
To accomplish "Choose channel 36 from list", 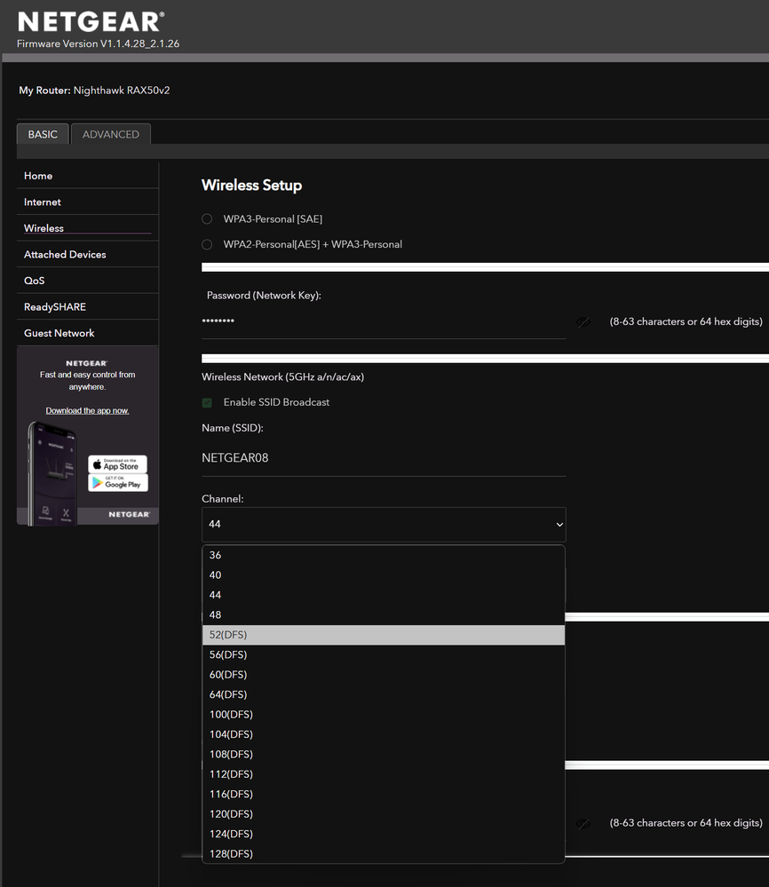I will (384, 555).
